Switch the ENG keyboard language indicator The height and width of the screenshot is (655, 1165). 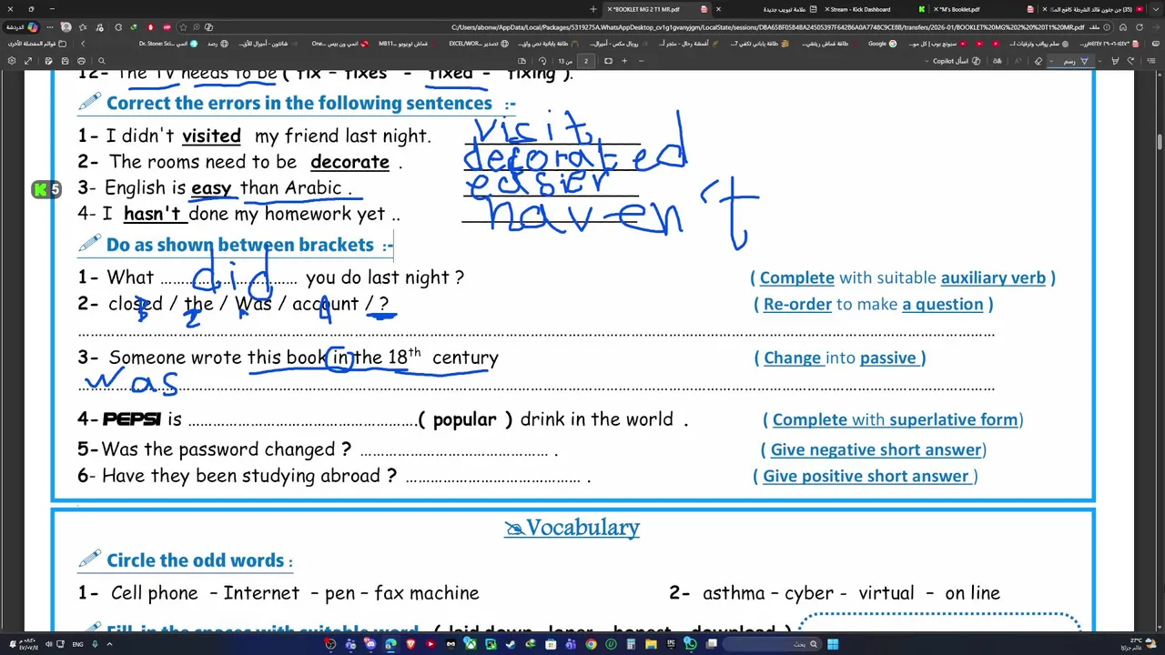pyautogui.click(x=78, y=644)
